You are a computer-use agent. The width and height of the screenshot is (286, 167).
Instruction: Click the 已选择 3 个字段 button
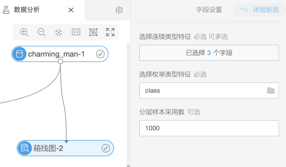[x=209, y=53]
